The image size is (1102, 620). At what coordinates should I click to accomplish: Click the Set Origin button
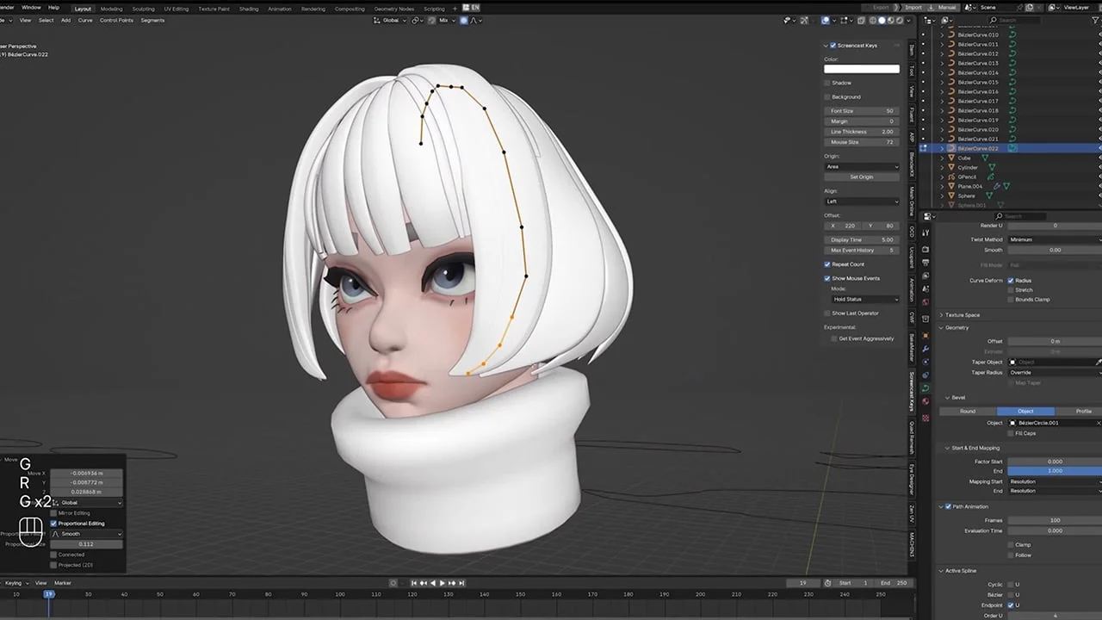pyautogui.click(x=862, y=177)
